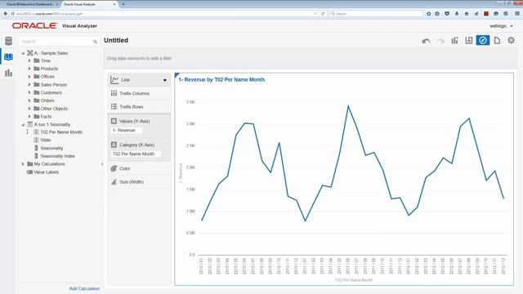The image size is (523, 294).
Task: Select the Seasonality tree item
Action: pyautogui.click(x=51, y=148)
